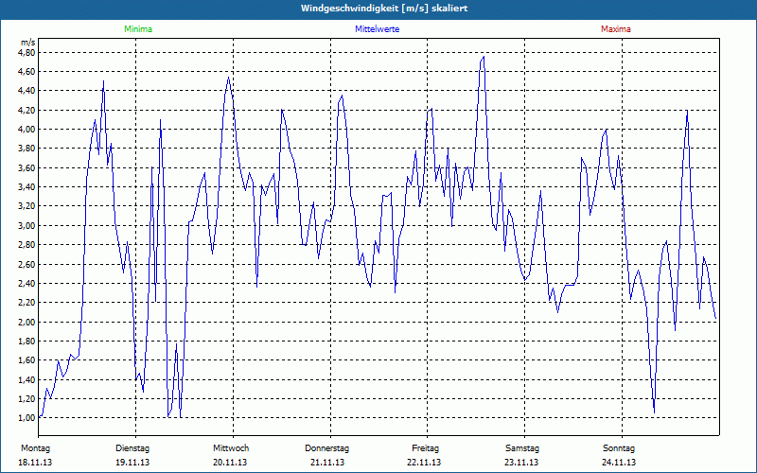Click the 1,80 y-axis value
Viewport: 757px width, 473px height.
(x=26, y=341)
